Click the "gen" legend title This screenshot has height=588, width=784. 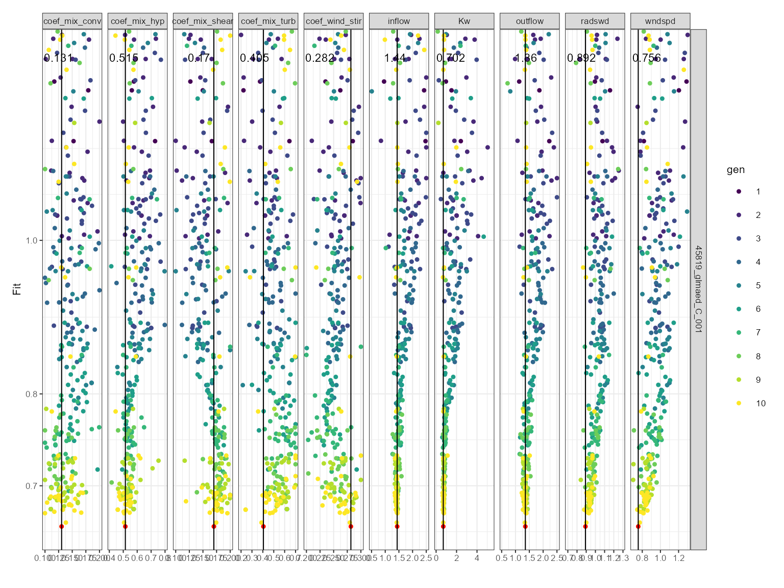coord(736,170)
